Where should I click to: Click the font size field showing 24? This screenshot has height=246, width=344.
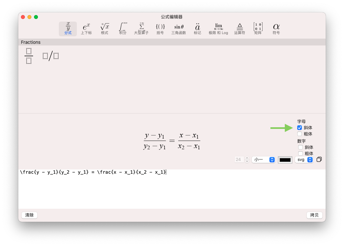click(x=239, y=160)
